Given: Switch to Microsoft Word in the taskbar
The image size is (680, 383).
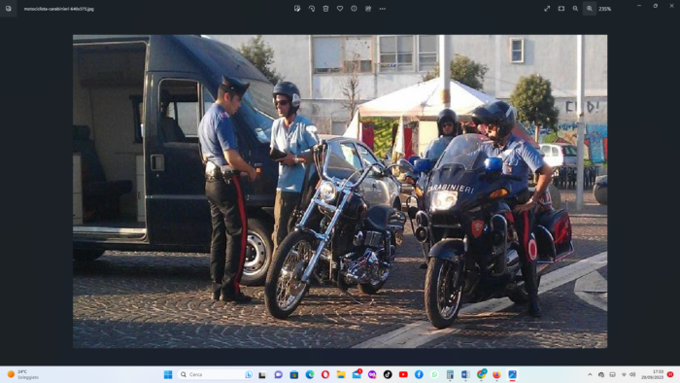Looking at the screenshot, I should click(465, 375).
